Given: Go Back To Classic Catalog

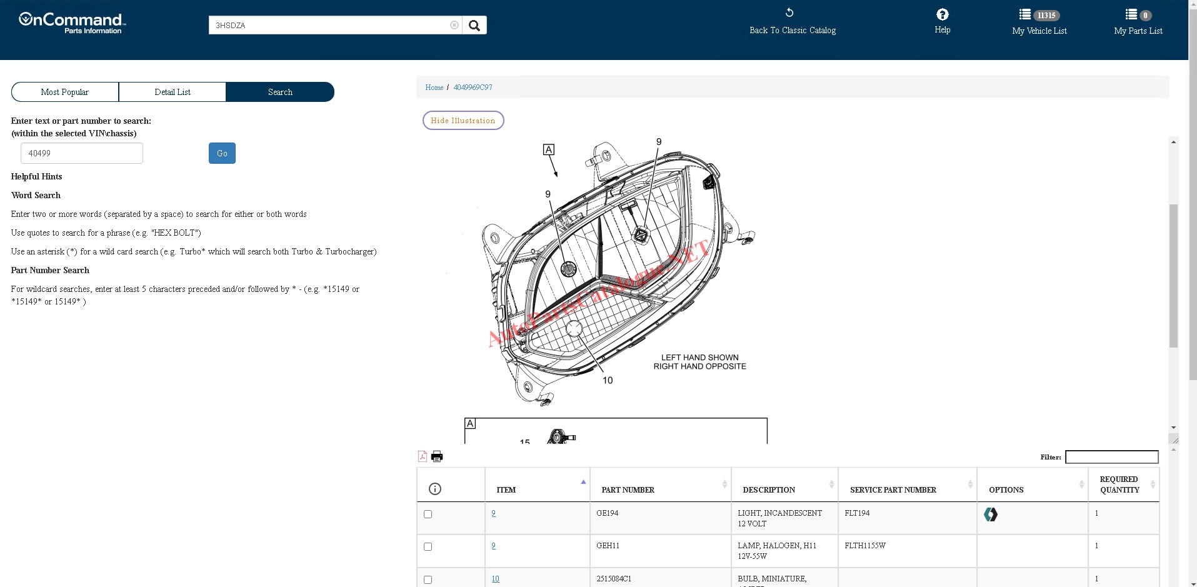Looking at the screenshot, I should (x=792, y=22).
